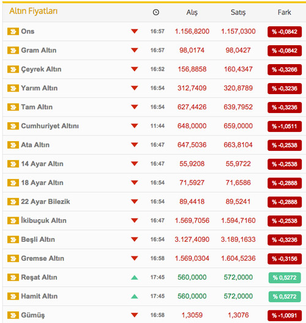Click the green up arrow for Reşat Altın
The height and width of the screenshot is (323, 306).
(135, 277)
